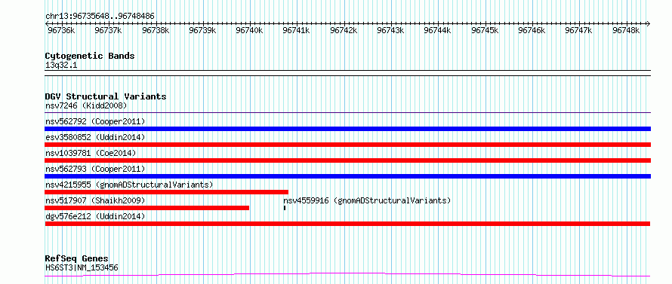Open variant label nsv4215955 (gnomADStructuralVariants)
Screen dimensions: 672x284
[129, 185]
